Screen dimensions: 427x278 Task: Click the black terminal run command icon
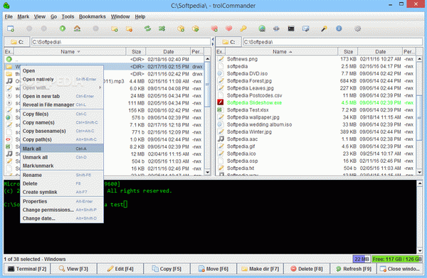(291, 28)
